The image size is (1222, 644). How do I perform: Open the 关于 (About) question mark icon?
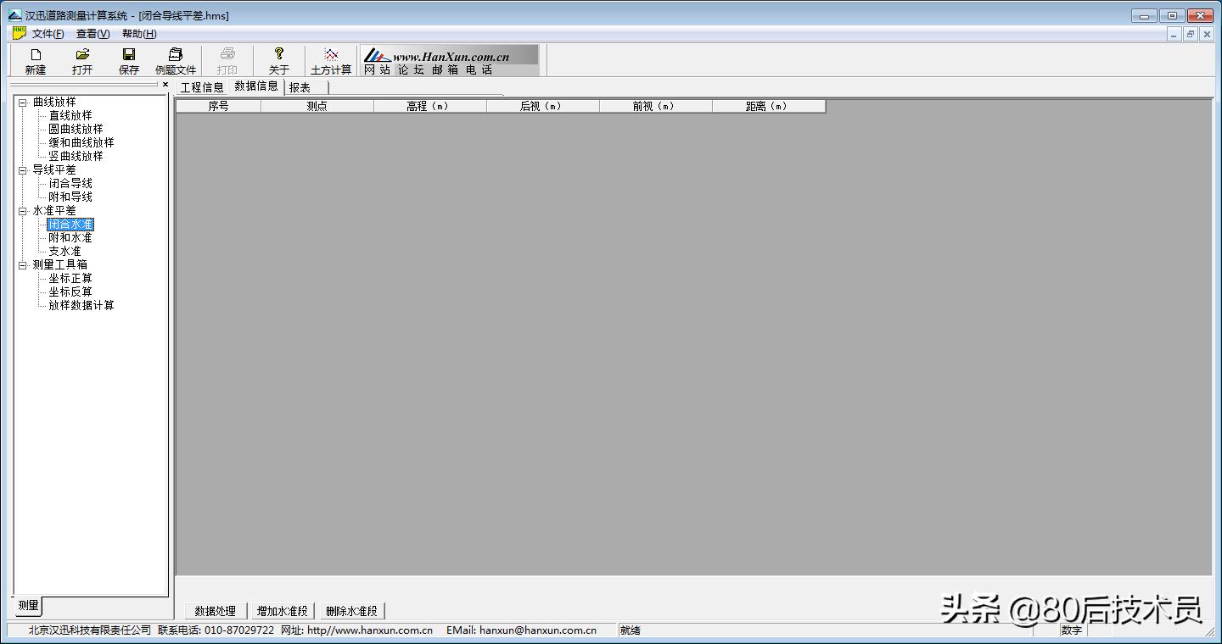[x=279, y=54]
